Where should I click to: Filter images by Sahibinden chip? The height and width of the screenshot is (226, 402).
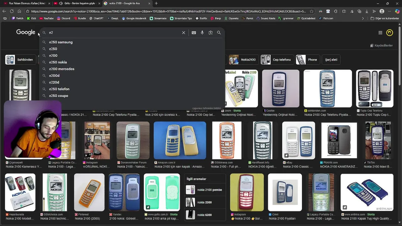tap(20, 60)
